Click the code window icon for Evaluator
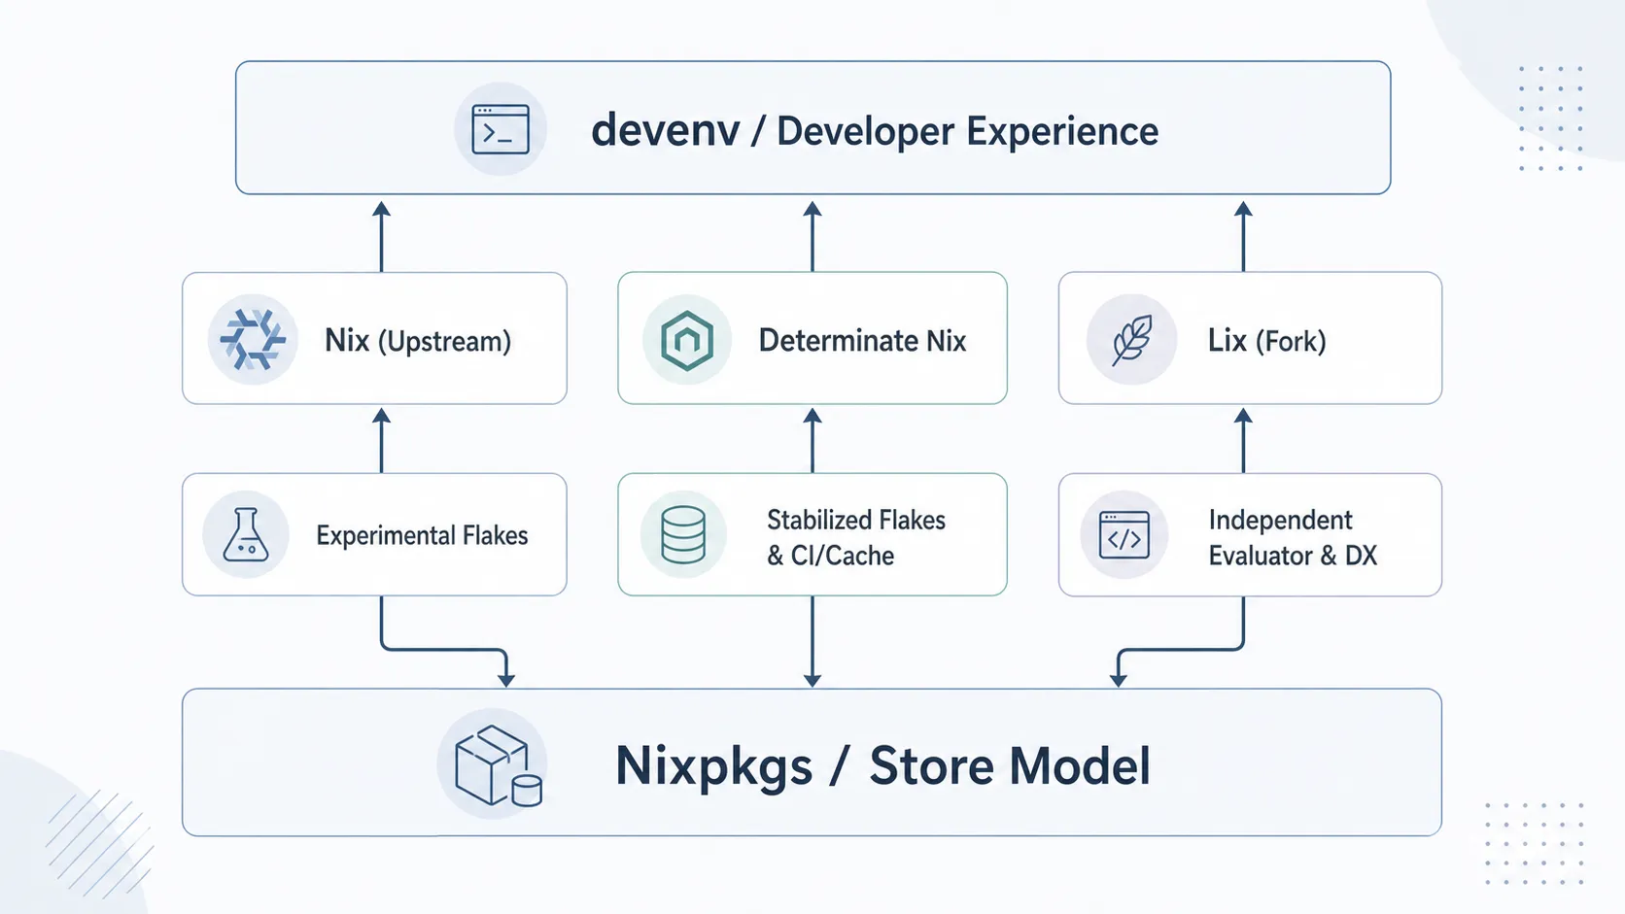The image size is (1625, 914). click(1124, 535)
